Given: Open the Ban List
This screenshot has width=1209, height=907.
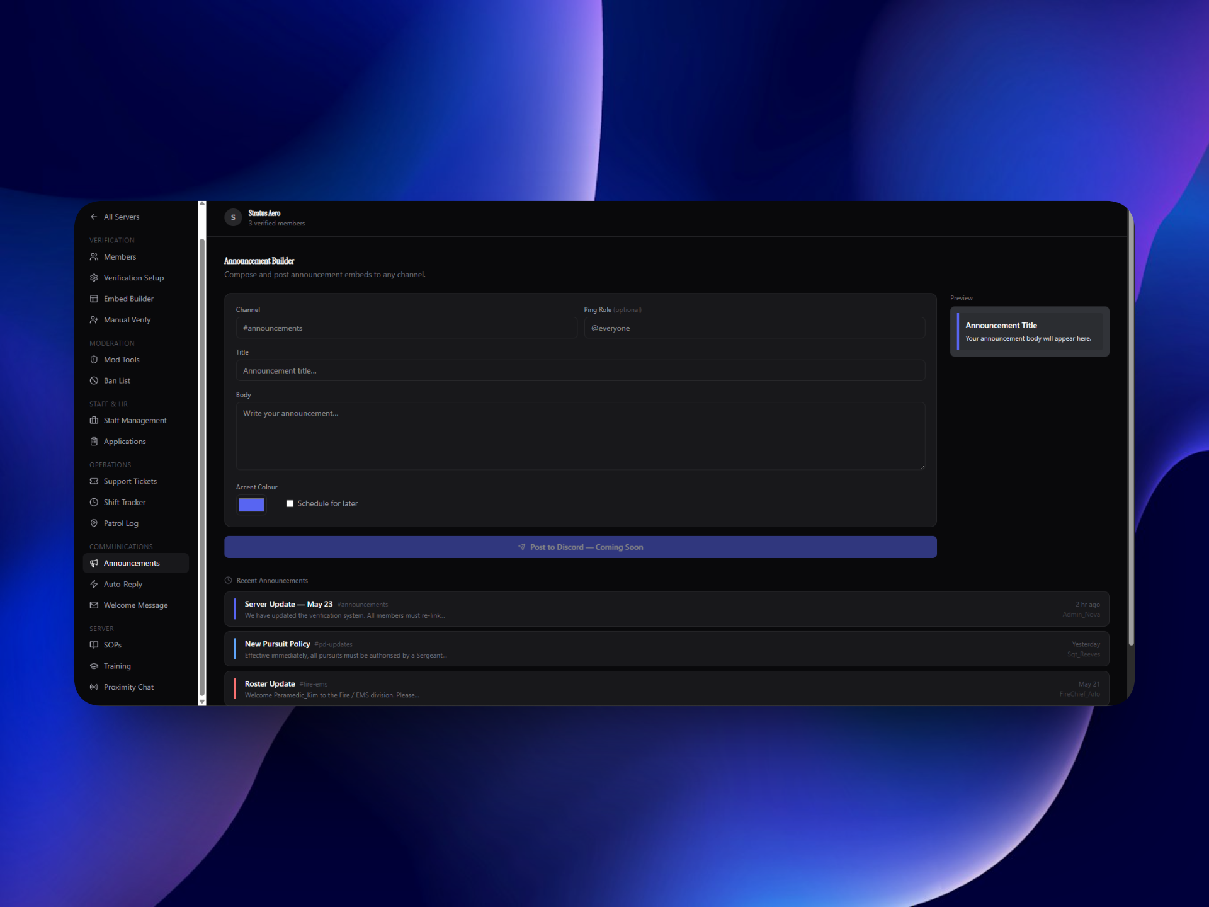Looking at the screenshot, I should tap(135, 380).
